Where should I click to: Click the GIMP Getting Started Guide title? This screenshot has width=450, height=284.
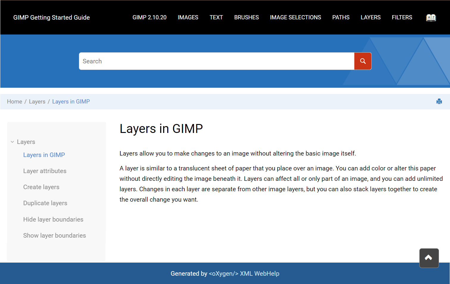(x=52, y=18)
